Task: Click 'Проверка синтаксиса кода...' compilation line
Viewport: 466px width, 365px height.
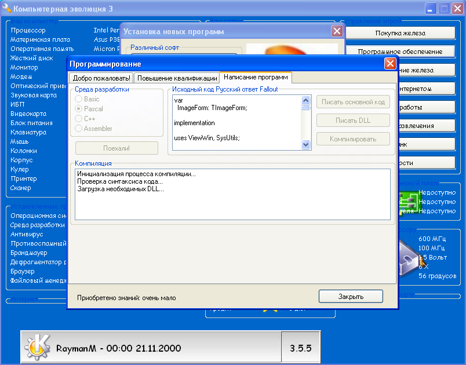Action: [x=120, y=181]
